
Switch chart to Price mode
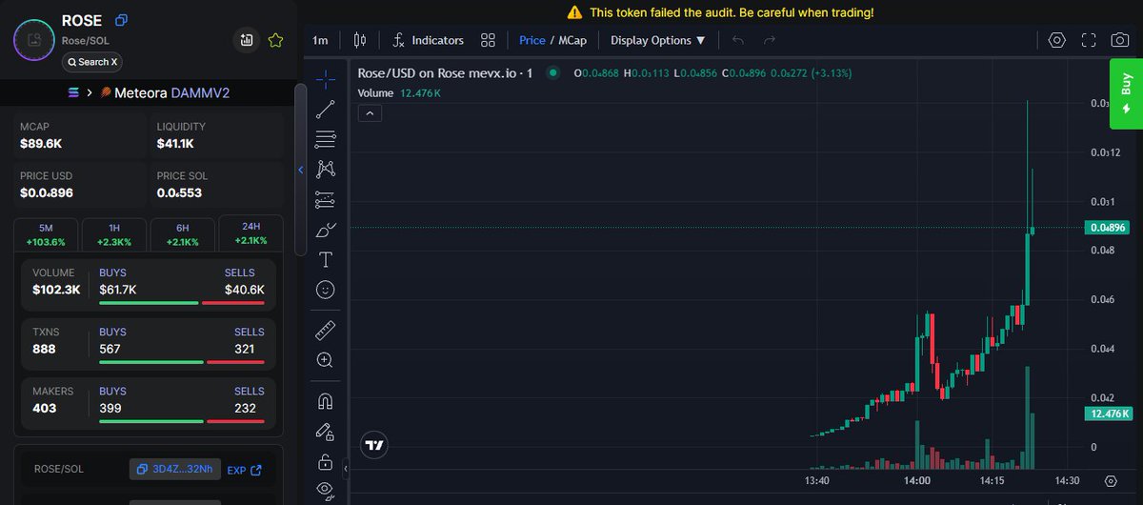click(532, 40)
